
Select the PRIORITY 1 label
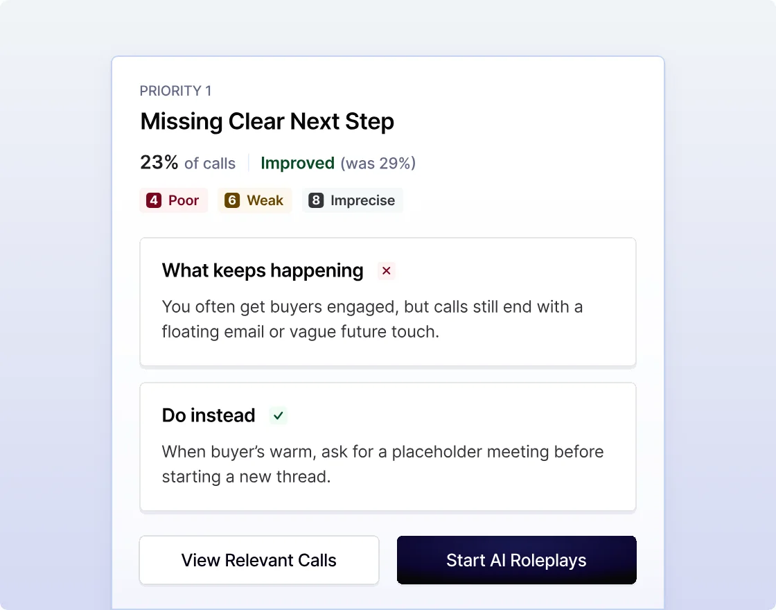[x=175, y=91]
